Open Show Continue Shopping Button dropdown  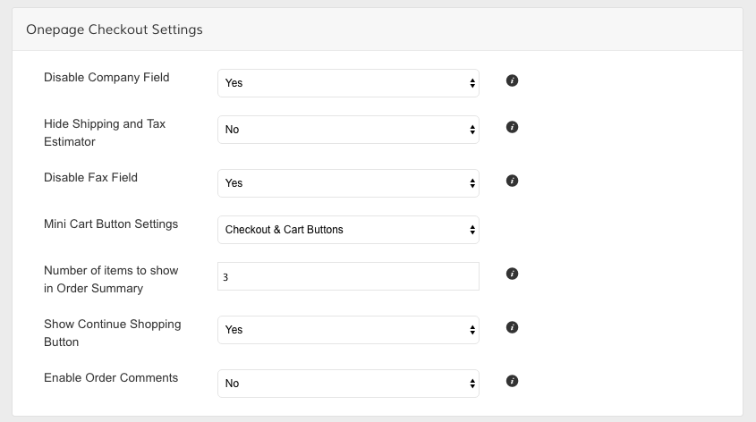(348, 330)
